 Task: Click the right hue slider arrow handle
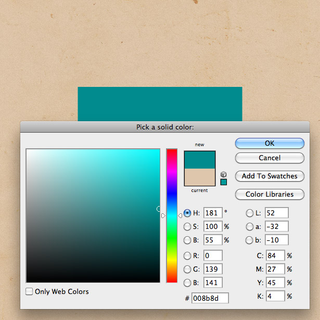[x=180, y=216]
